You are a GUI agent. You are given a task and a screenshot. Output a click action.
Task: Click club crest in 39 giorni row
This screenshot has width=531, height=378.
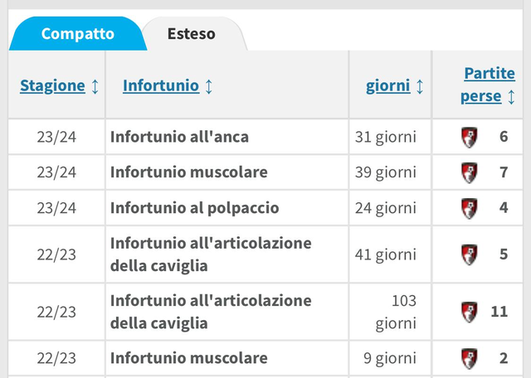tap(470, 172)
